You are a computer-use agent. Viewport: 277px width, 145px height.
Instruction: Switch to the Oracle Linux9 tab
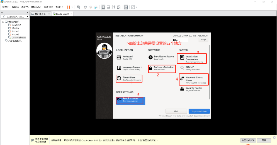pyautogui.click(x=62, y=14)
